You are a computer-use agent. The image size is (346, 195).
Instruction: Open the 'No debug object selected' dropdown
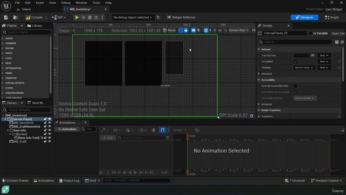[132, 17]
